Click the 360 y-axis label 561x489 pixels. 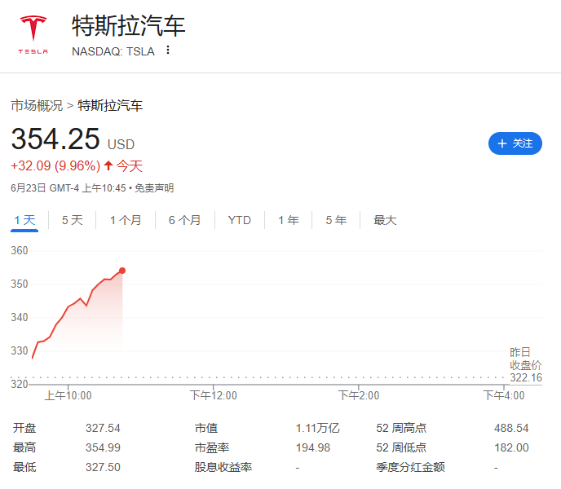[x=20, y=250]
